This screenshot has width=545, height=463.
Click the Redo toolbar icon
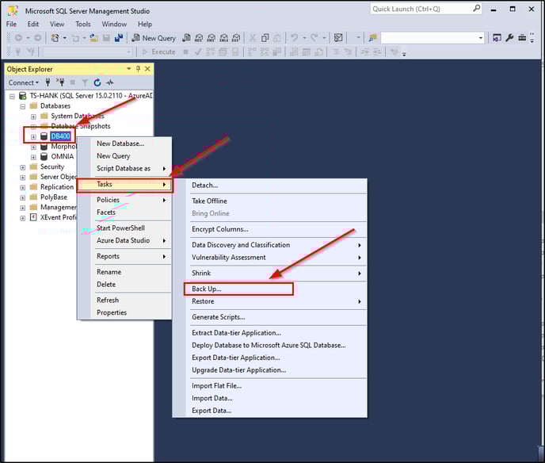(314, 38)
